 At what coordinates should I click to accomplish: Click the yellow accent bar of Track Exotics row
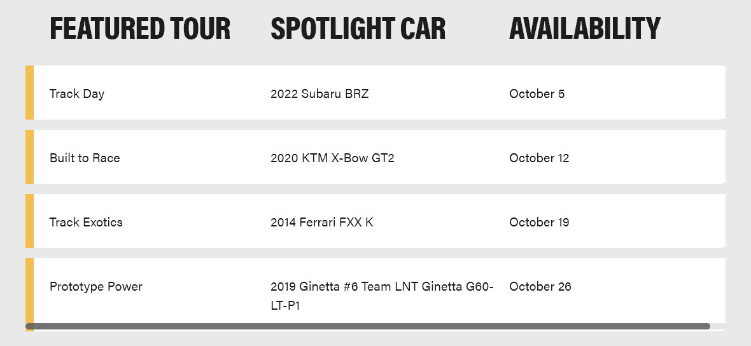(x=29, y=221)
